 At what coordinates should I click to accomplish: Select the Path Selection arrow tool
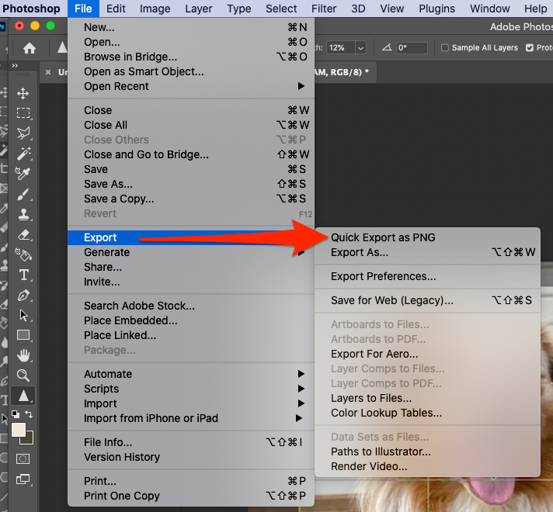[23, 315]
